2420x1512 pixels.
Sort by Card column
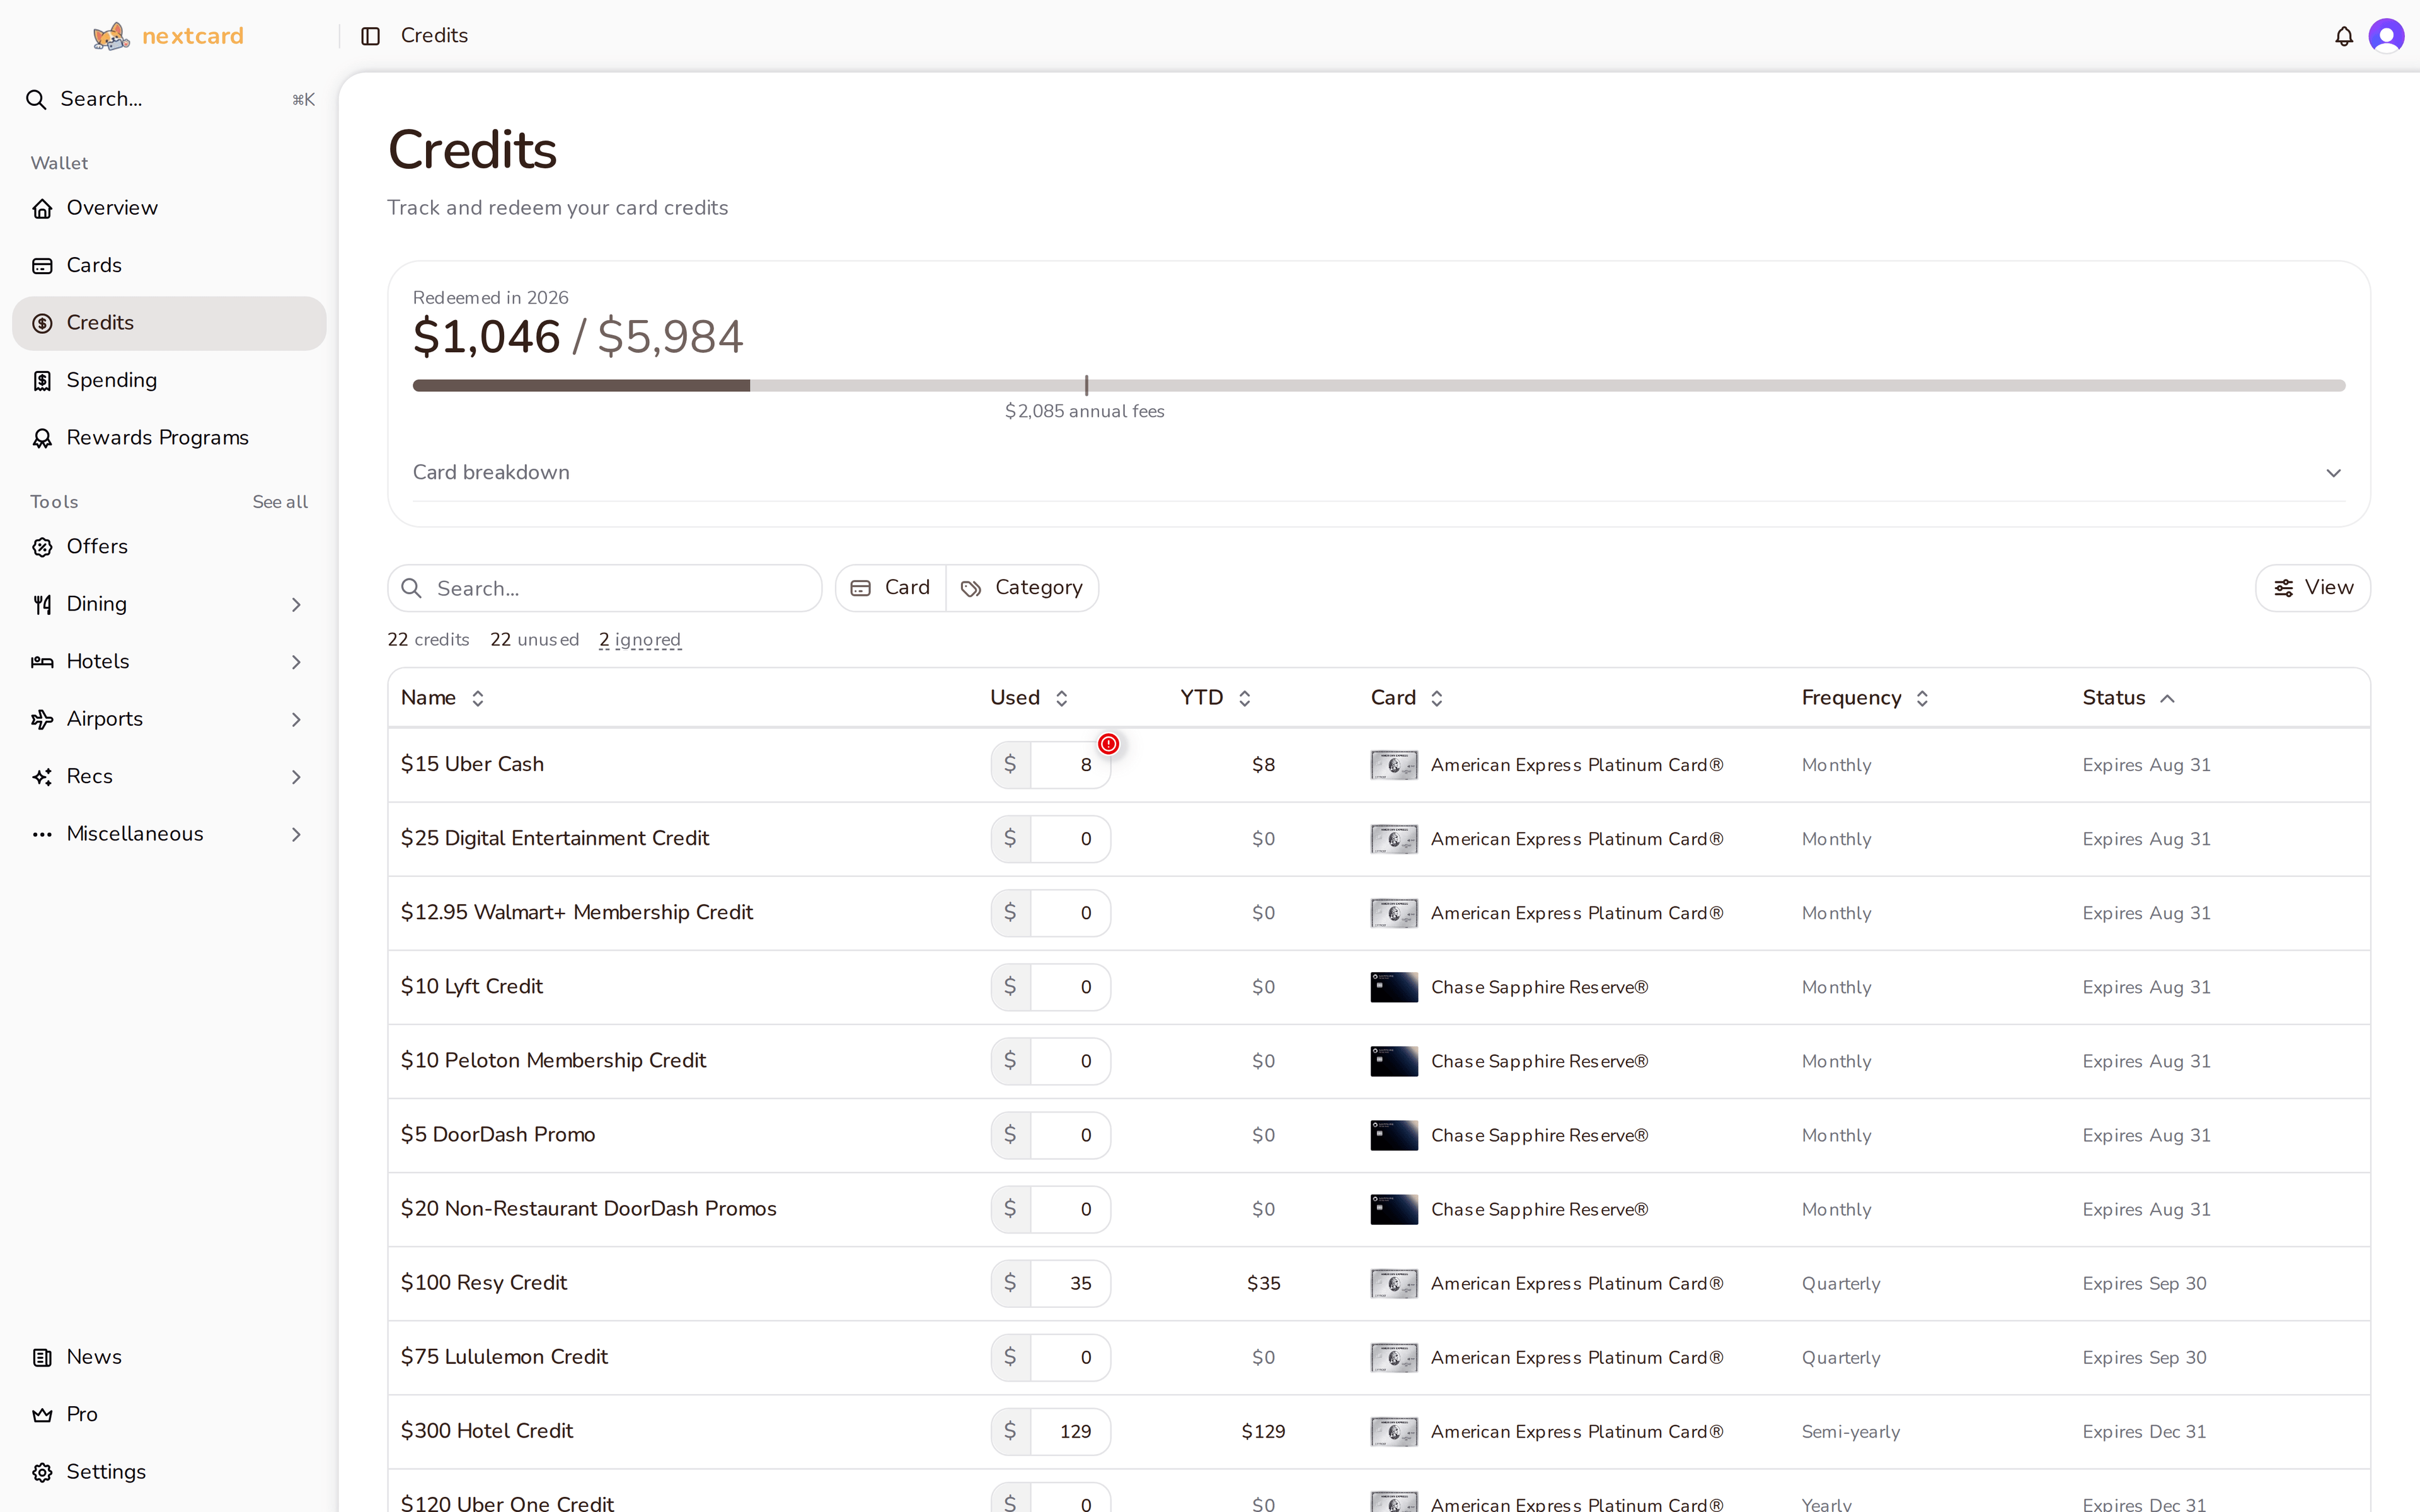1406,698
